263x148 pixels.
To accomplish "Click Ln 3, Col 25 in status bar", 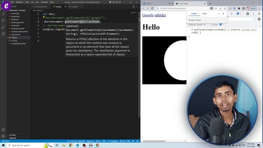I will click(76, 141).
